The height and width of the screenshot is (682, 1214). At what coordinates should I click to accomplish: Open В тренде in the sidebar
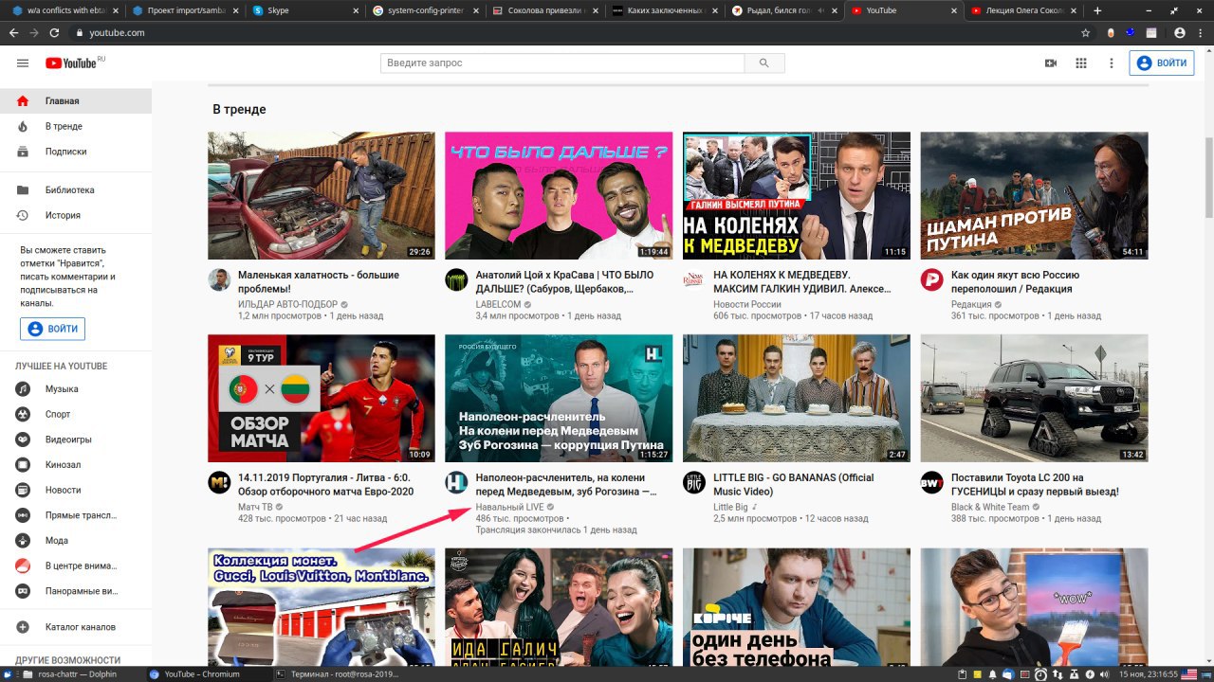(76, 126)
